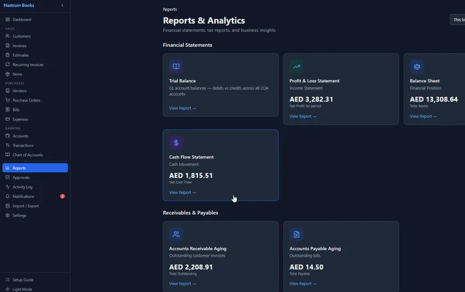View Report link for Balance Sheet
Viewport: 465px width, 292px height.
pyautogui.click(x=423, y=116)
